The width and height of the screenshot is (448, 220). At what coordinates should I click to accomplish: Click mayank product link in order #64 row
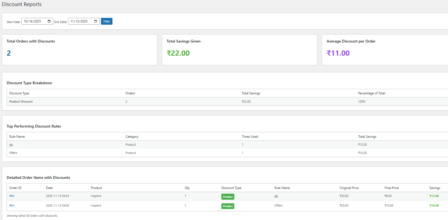pyautogui.click(x=96, y=196)
